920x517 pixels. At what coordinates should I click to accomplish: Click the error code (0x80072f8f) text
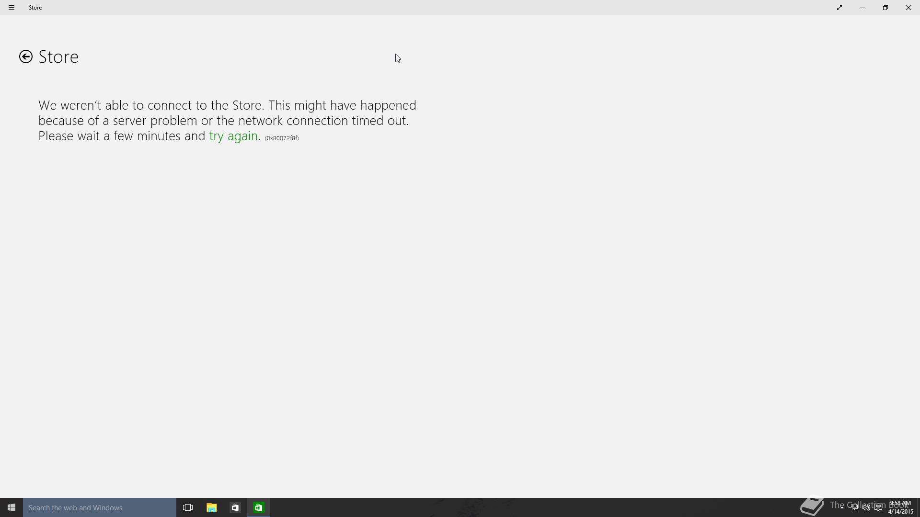point(282,138)
